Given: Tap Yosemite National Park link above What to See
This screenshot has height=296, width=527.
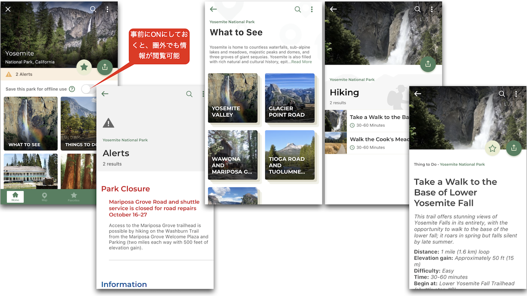Looking at the screenshot, I should pyautogui.click(x=232, y=22).
